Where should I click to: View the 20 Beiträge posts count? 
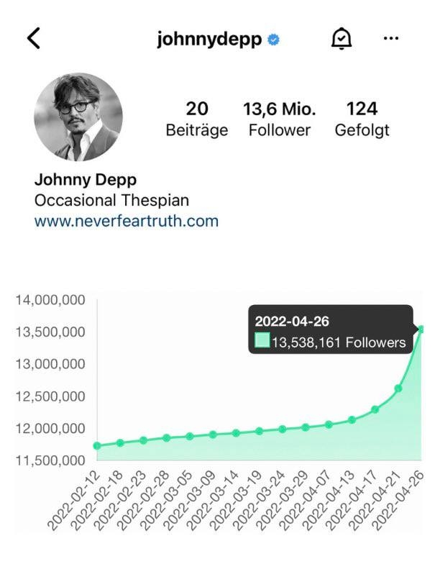tap(196, 119)
